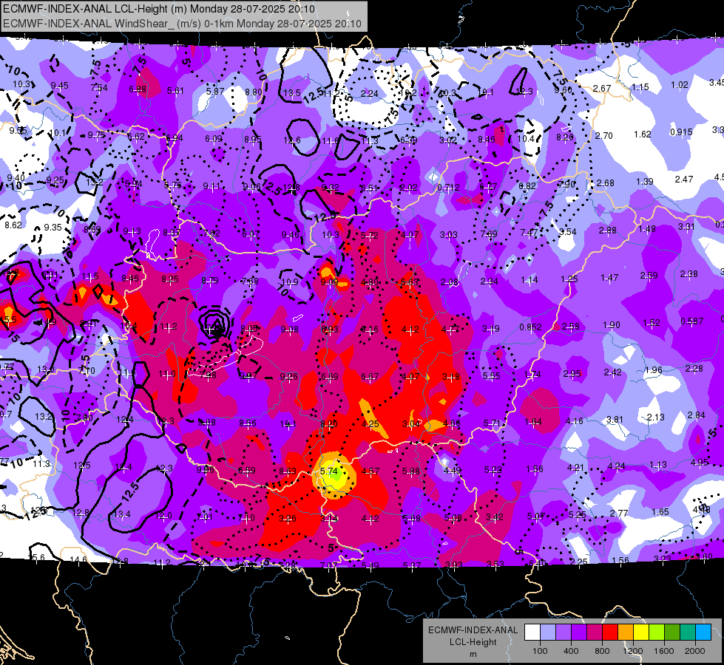Click the light lavender legend swatch above 100

pos(547,632)
